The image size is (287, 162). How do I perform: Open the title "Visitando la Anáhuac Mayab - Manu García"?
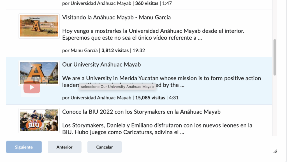click(x=116, y=17)
